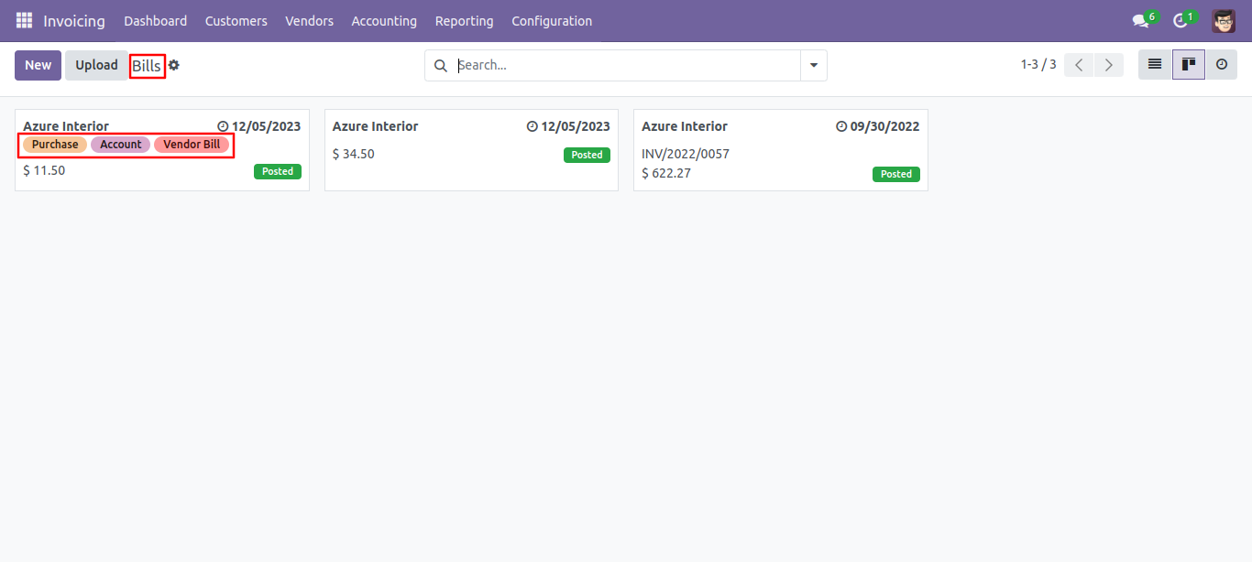This screenshot has width=1252, height=562.
Task: Open the INV/2022/0057 bill card
Action: pos(781,150)
